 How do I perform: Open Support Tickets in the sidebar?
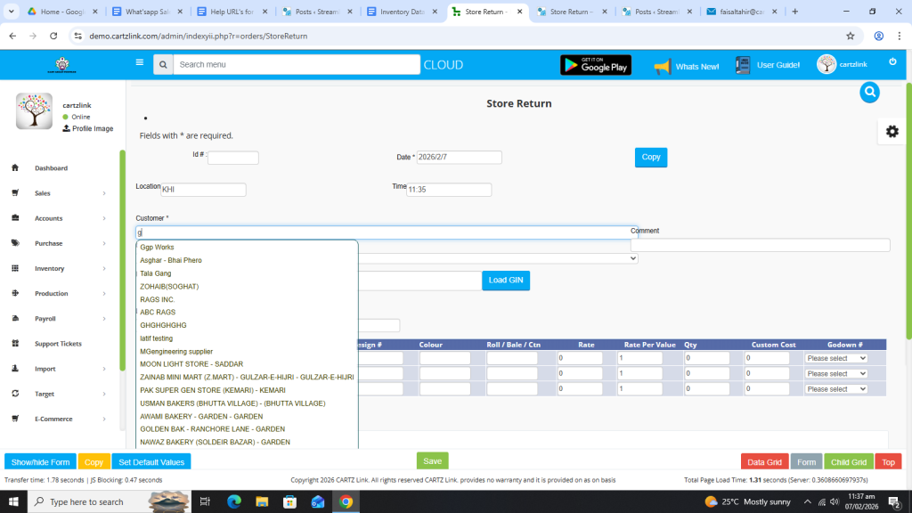[58, 344]
